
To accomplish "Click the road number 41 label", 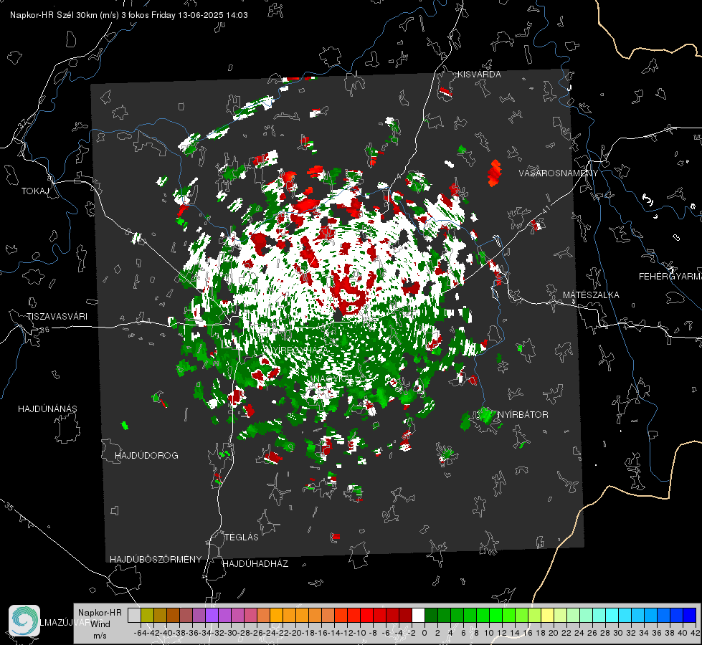I will (x=546, y=209).
